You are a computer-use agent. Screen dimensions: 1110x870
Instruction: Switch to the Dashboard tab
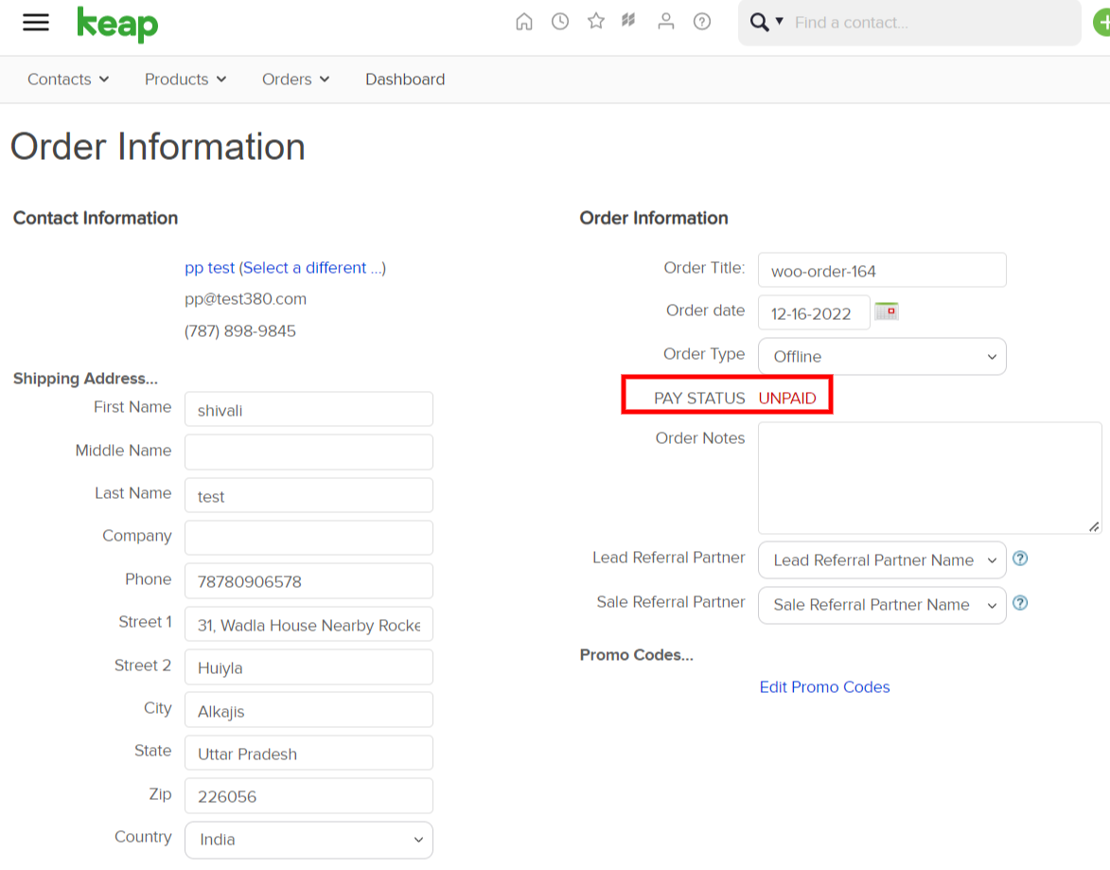coord(405,79)
